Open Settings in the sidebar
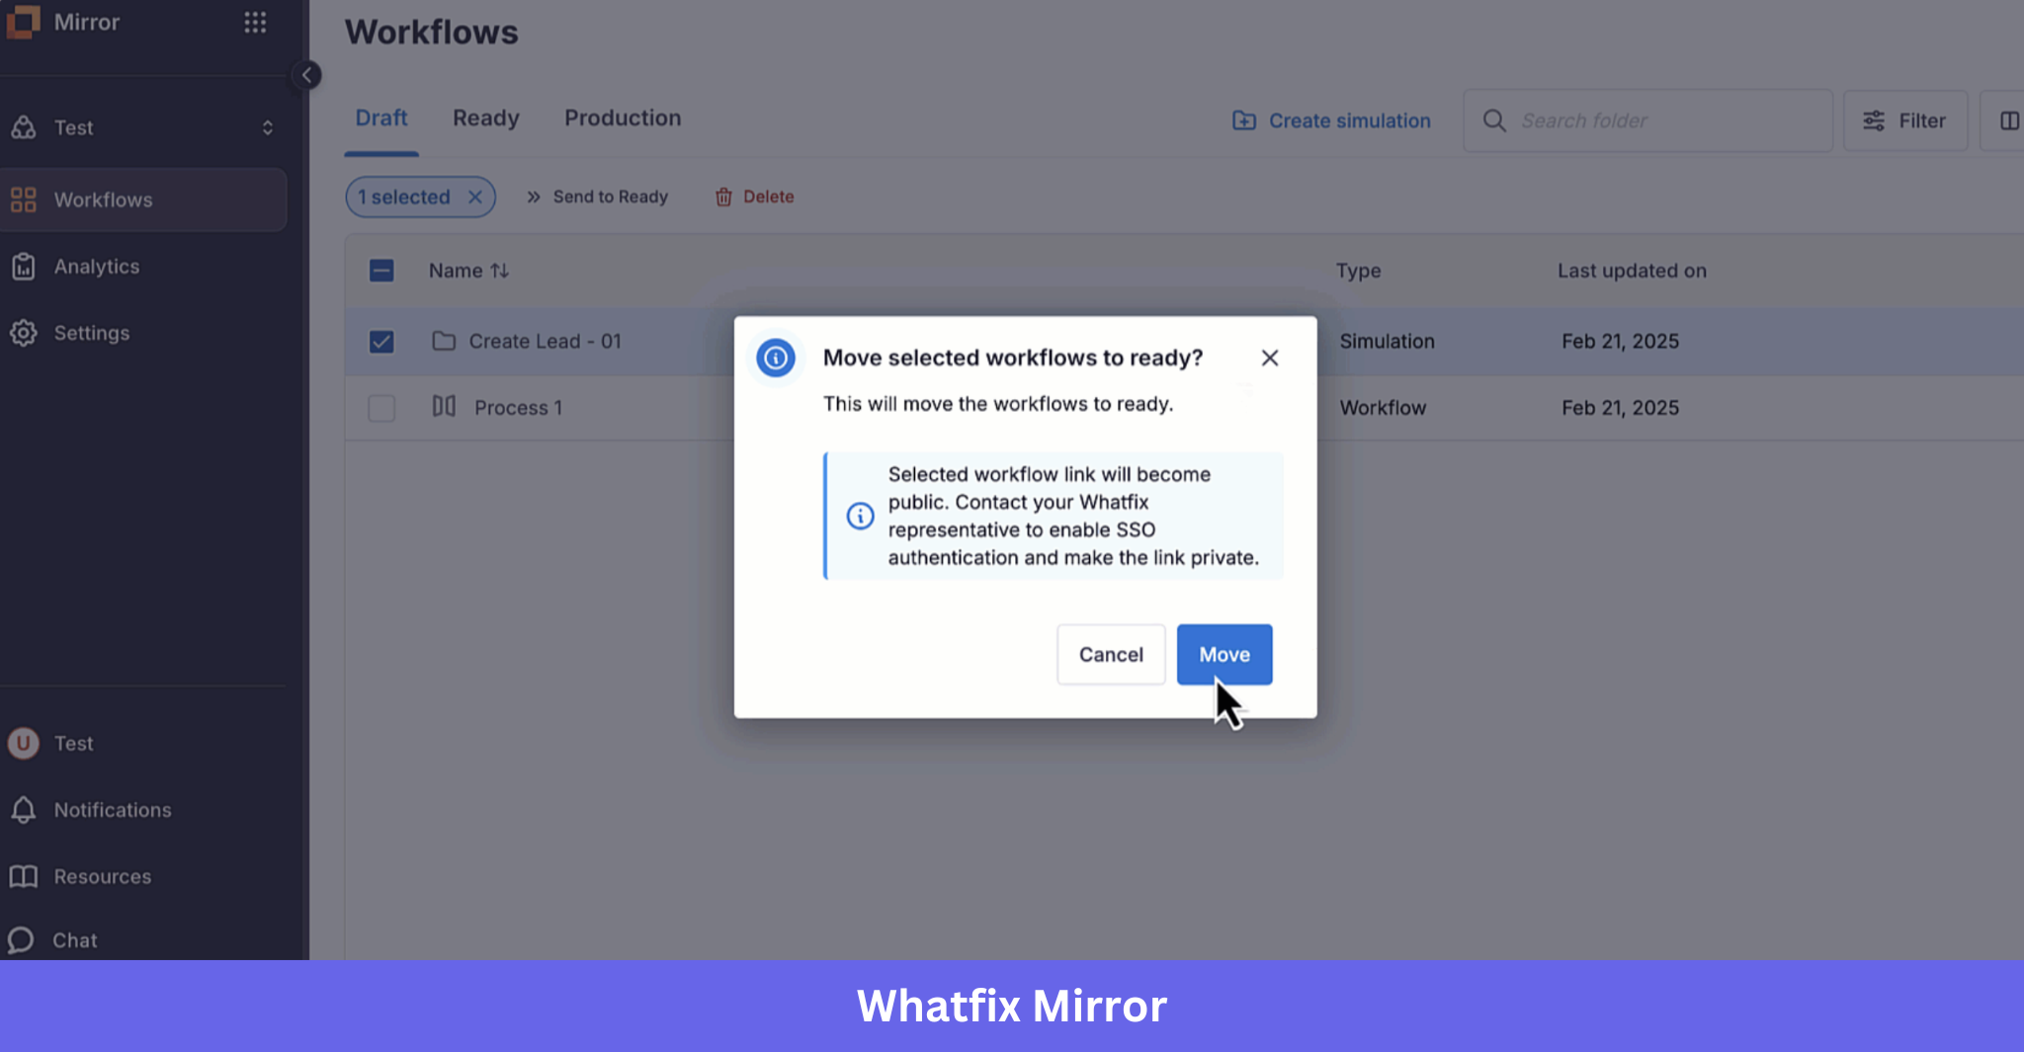This screenshot has height=1052, width=2024. tap(91, 333)
